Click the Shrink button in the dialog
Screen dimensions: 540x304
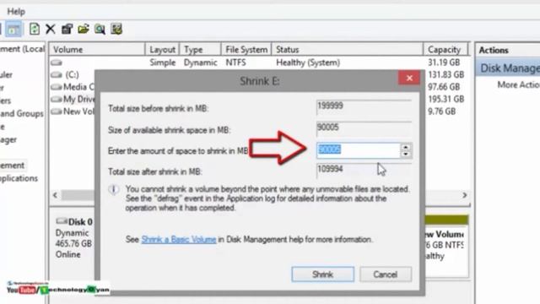pyautogui.click(x=322, y=274)
